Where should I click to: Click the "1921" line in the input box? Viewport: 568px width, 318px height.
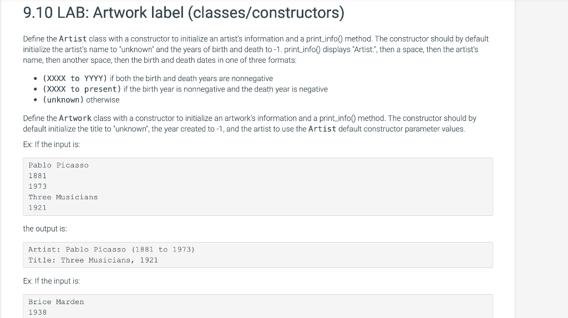[x=38, y=208]
